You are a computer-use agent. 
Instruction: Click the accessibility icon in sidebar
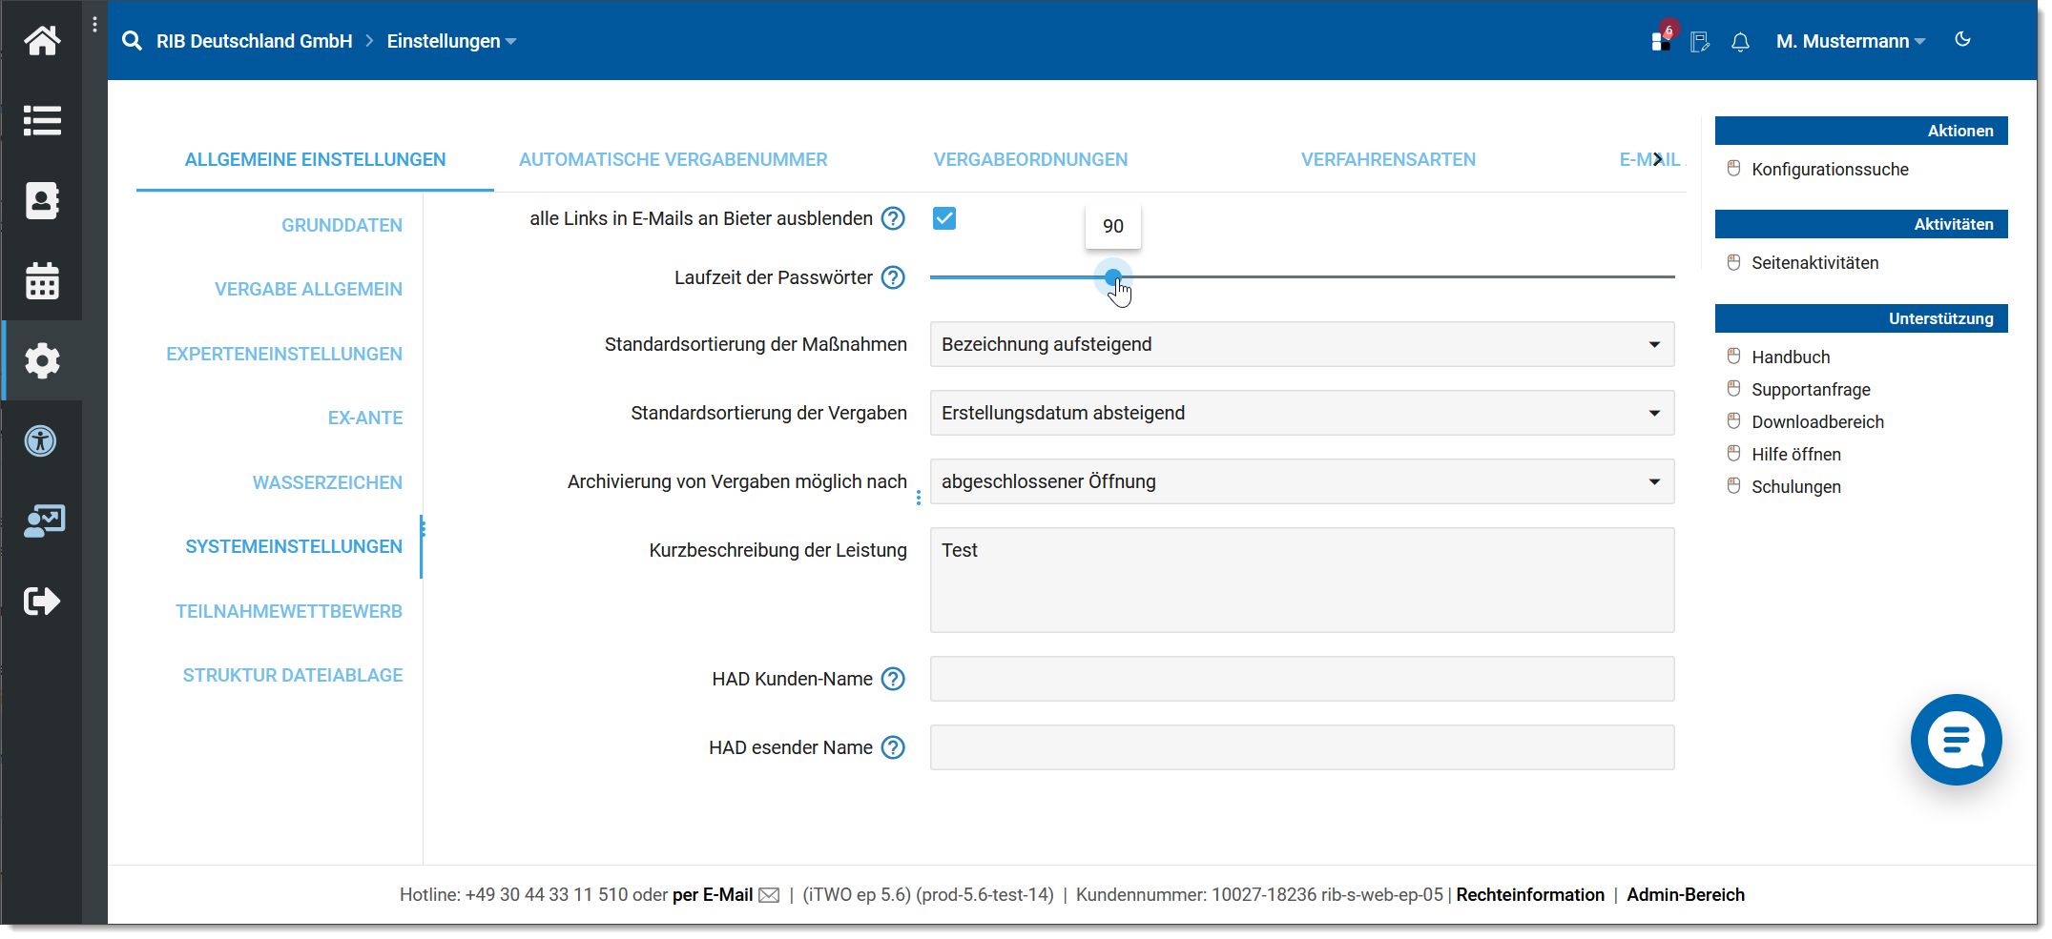[x=41, y=441]
